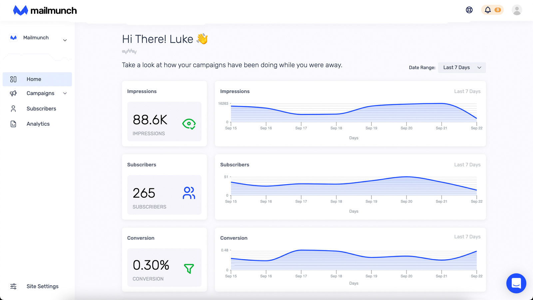Select the Home grid icon in sidebar
Viewport: 533px width, 300px height.
[x=13, y=79]
